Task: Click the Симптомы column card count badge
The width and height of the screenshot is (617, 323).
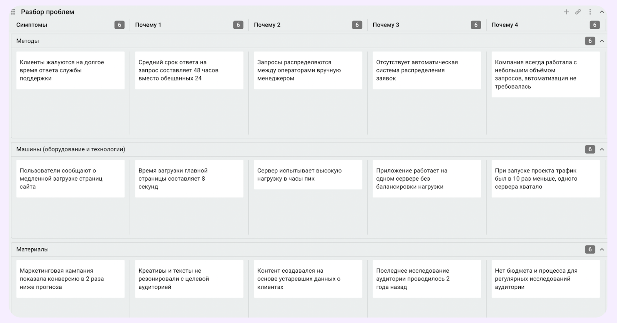Action: click(119, 25)
